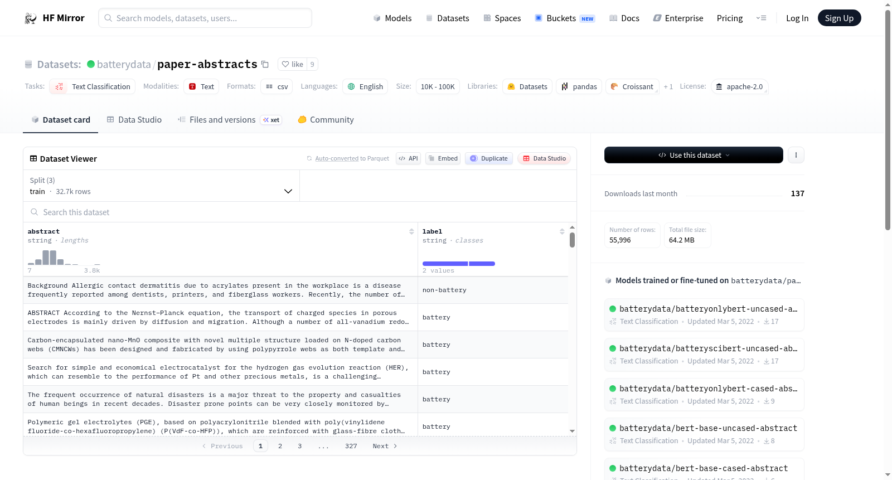Click the abstract column sort icon
The image size is (892, 480).
coord(411,231)
